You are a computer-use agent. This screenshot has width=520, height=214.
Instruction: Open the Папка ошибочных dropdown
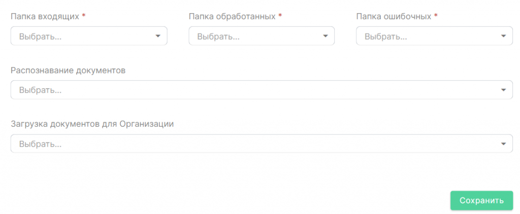pyautogui.click(x=435, y=36)
